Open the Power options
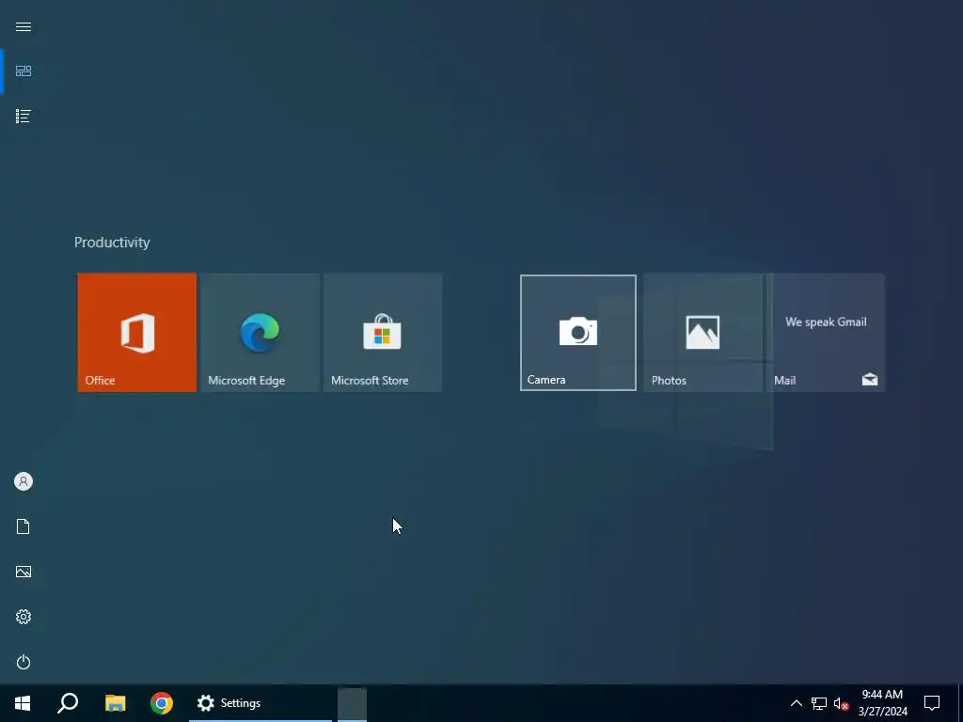963x722 pixels. pos(24,662)
